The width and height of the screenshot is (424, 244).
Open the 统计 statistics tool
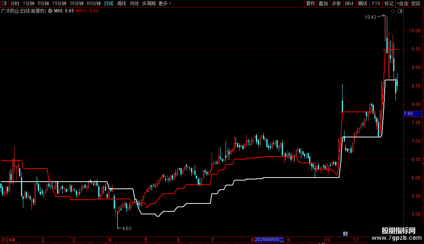(349, 3)
